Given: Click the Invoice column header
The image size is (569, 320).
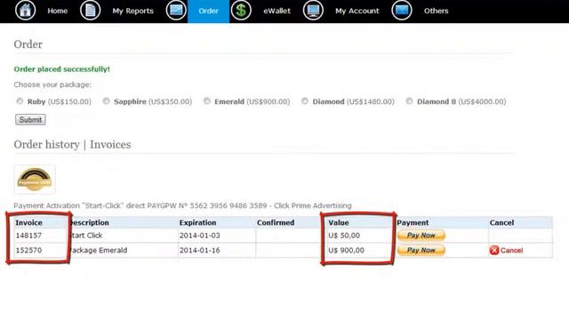Looking at the screenshot, I should [28, 222].
